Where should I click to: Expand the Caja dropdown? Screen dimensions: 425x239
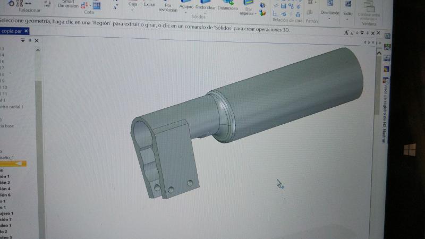pyautogui.click(x=132, y=10)
